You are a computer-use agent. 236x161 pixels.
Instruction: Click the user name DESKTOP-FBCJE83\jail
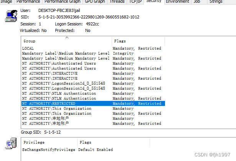tap(59, 10)
